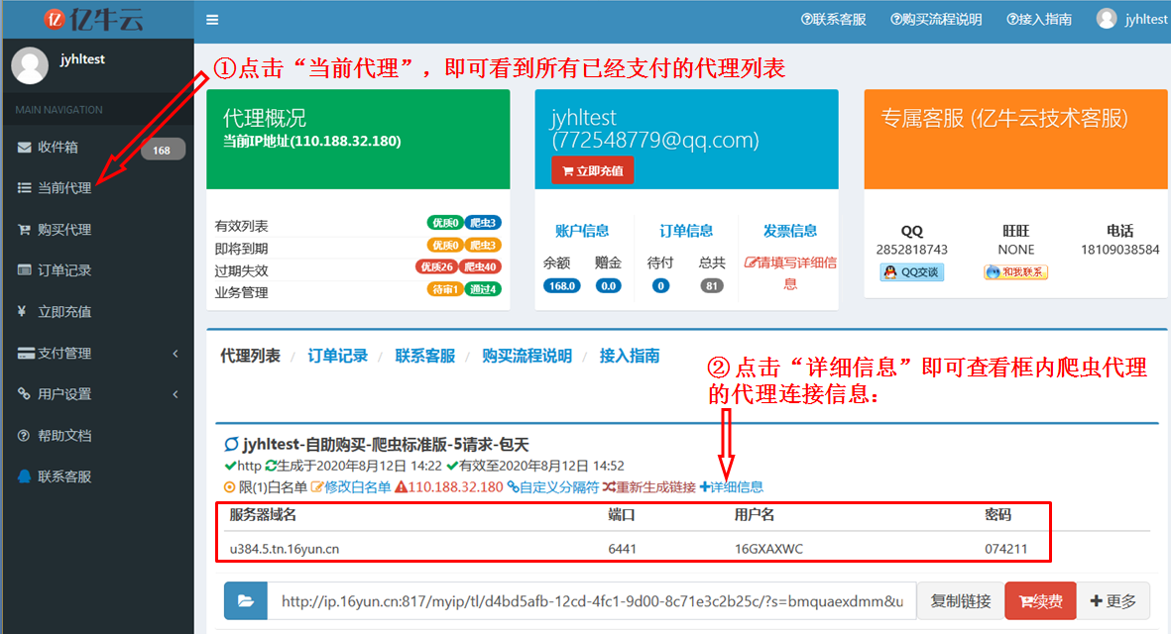This screenshot has width=1171, height=634.
Task: Click 爬虫3 badge in 即将到期 row
Action: point(483,245)
